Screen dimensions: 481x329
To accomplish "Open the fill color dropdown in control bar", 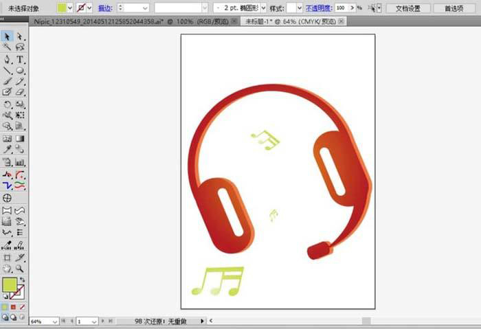I will [70, 8].
